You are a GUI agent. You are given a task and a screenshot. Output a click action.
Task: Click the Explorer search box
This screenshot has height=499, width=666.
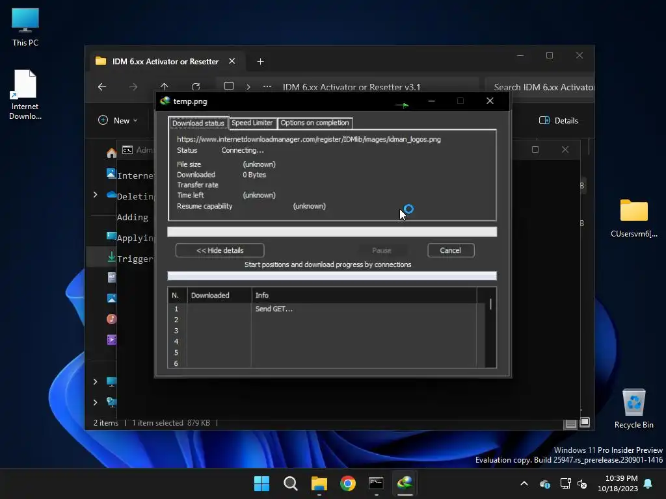[539, 87]
